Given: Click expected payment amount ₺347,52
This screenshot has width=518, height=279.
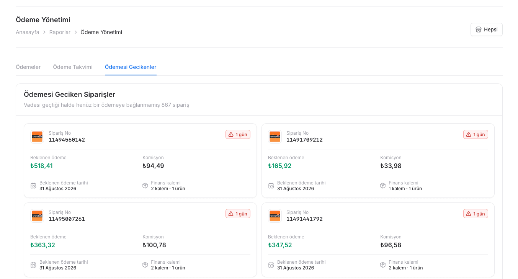Looking at the screenshot, I should 280,245.
